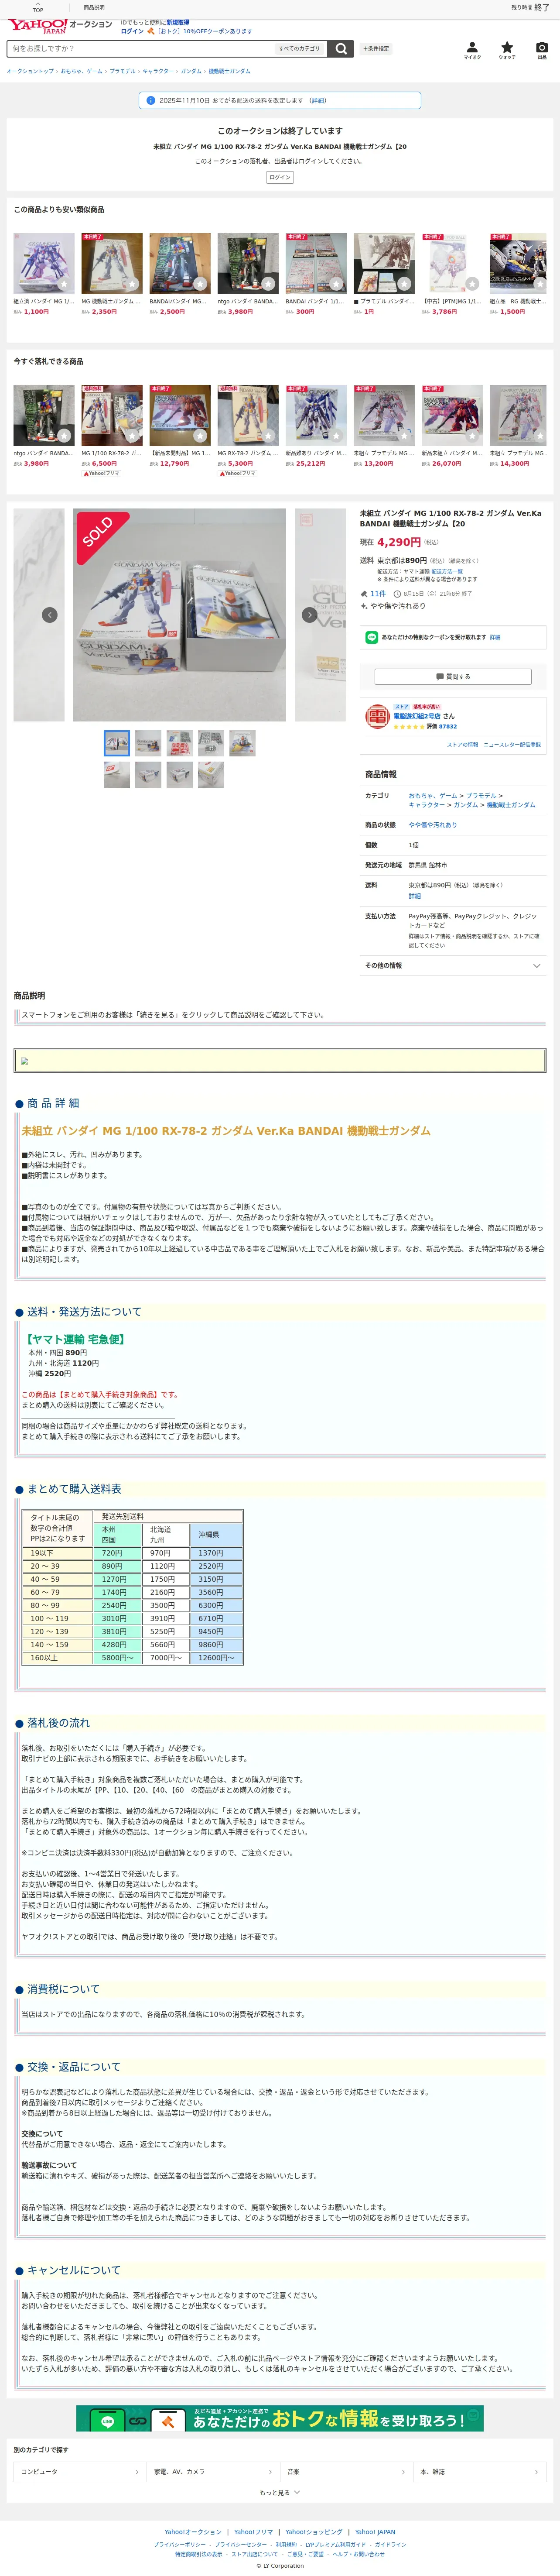This screenshot has width=560, height=2576.
Task: Select the second product gallery thumbnail
Action: (148, 743)
